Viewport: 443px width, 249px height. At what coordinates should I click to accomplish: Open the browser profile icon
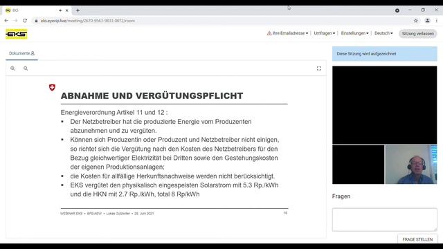click(x=428, y=21)
